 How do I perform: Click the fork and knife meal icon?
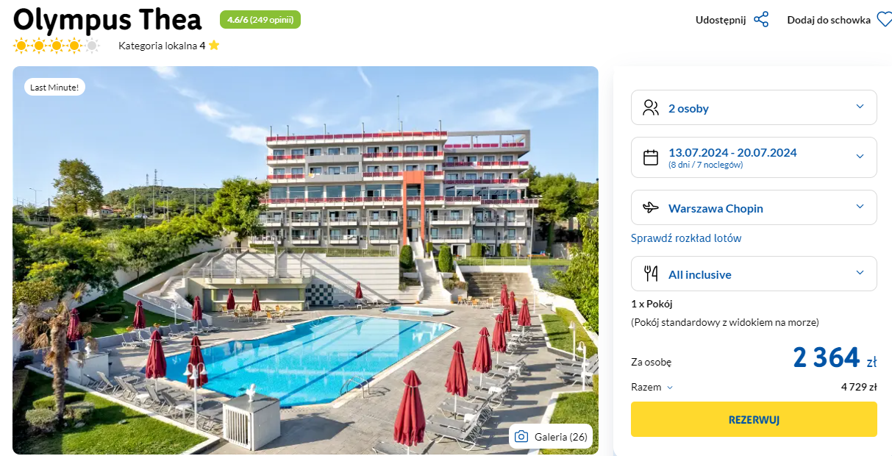(x=651, y=274)
